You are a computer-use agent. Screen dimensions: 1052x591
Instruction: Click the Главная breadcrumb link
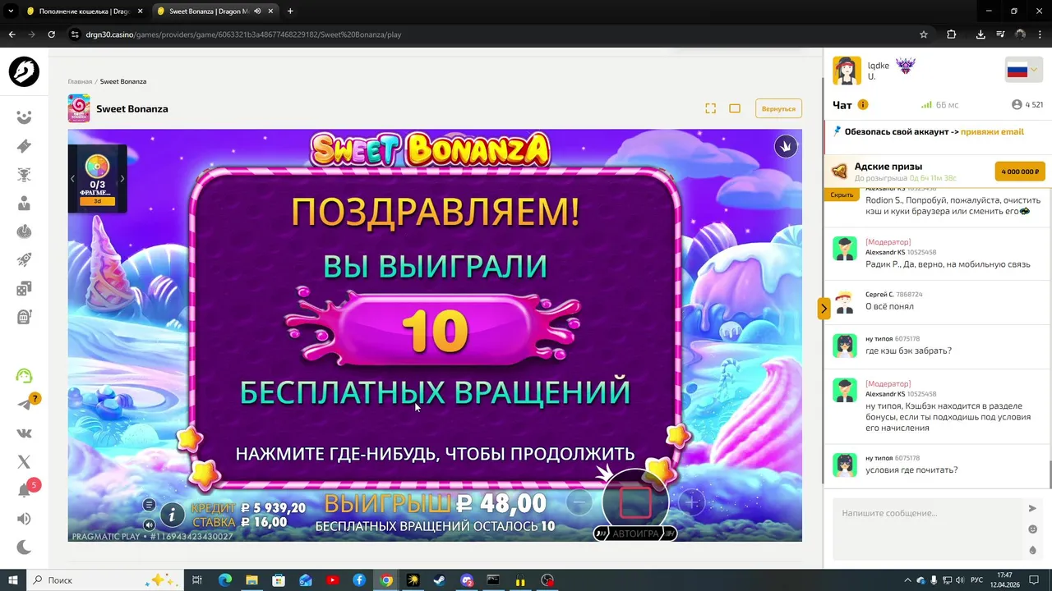pos(80,82)
